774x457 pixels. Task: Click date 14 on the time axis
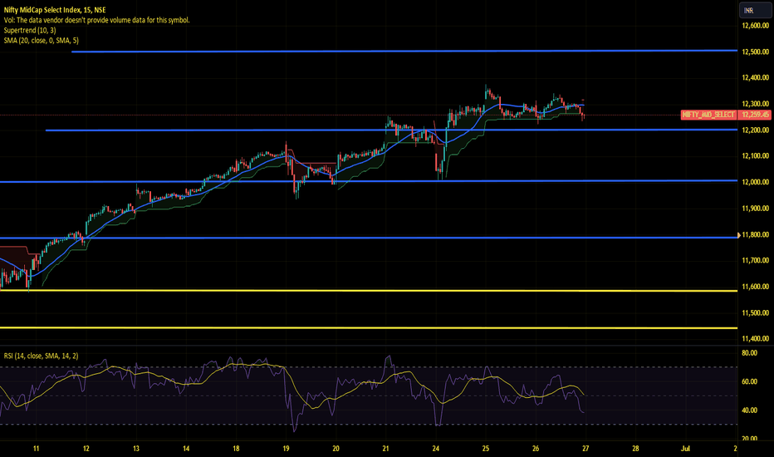pyautogui.click(x=186, y=449)
